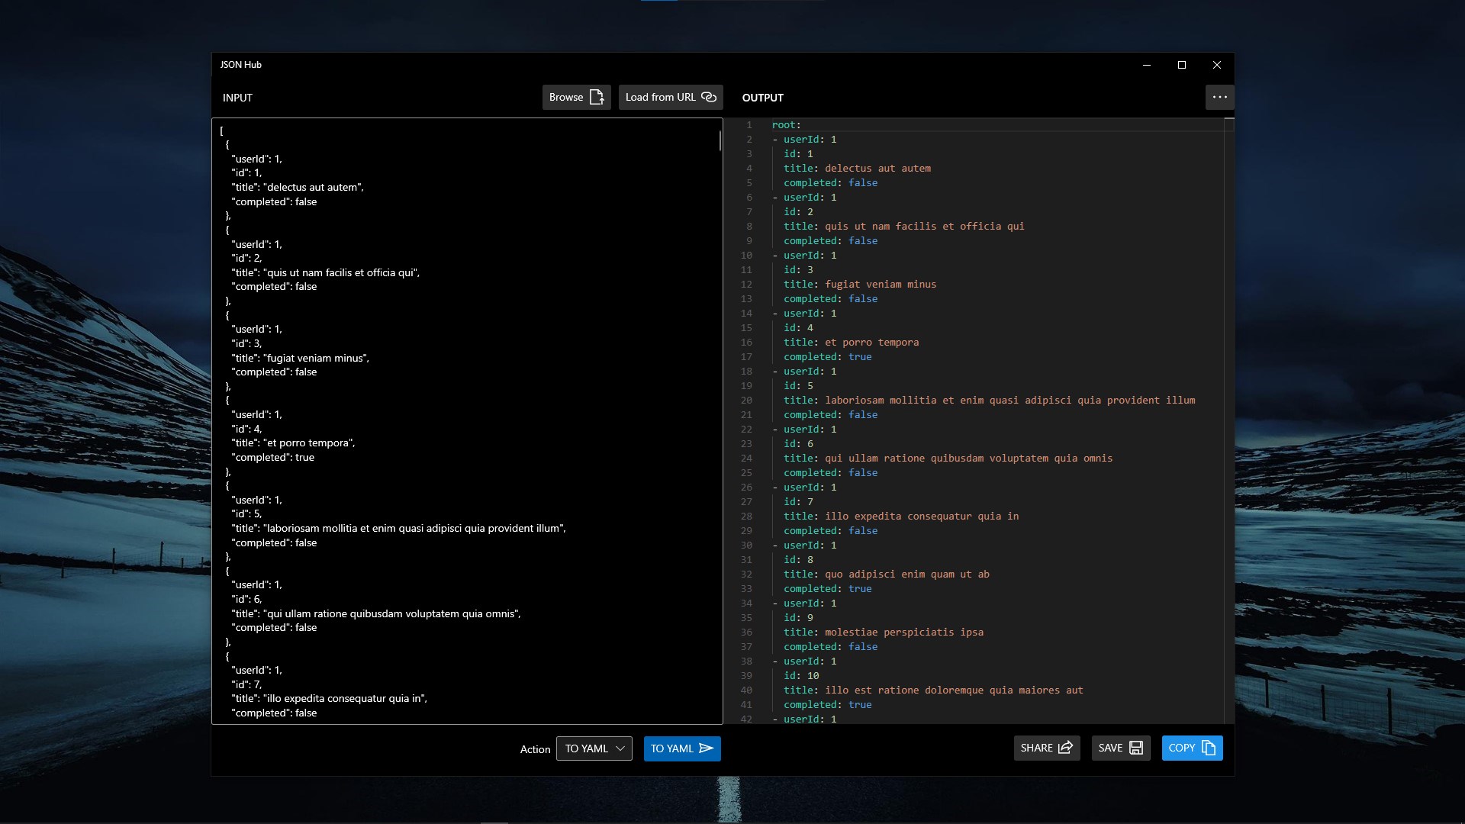Screen dimensions: 1465x824
Task: Open the more options ellipsis menu
Action: [x=1219, y=97]
